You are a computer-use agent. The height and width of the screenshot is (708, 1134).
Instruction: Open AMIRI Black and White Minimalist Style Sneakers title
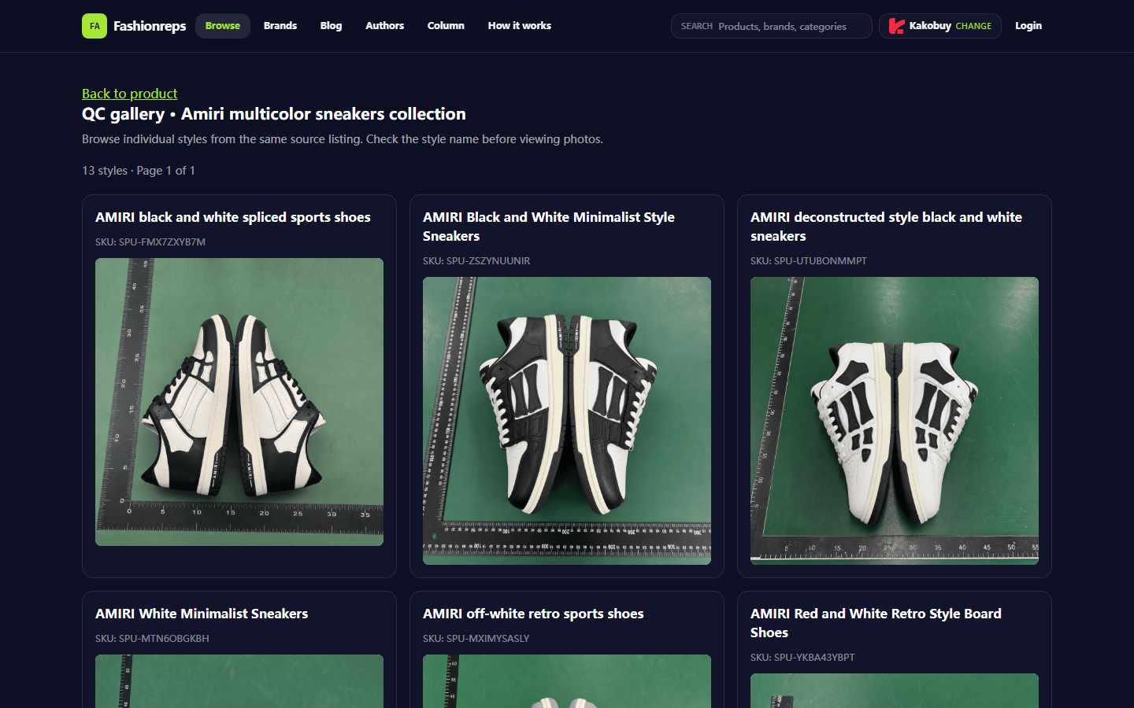point(549,227)
